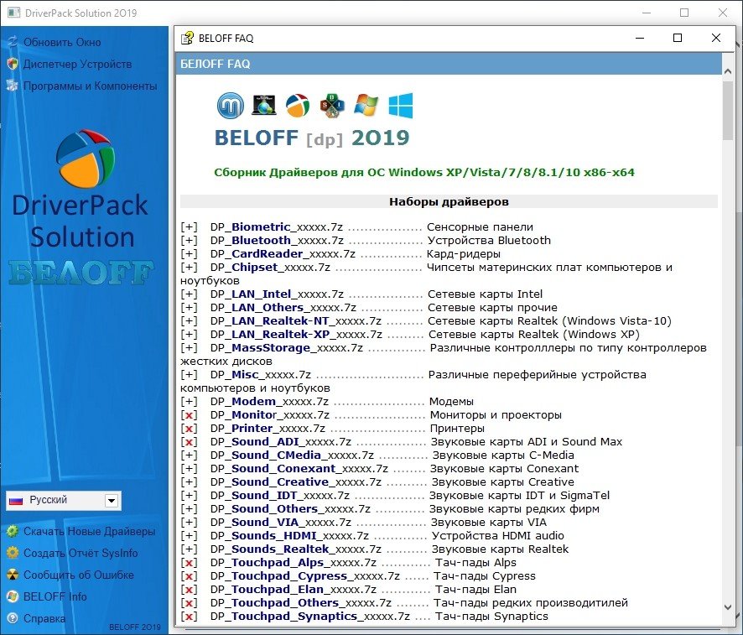
Task: Expand the [+] next to DP_Modem
Action: 189,401
